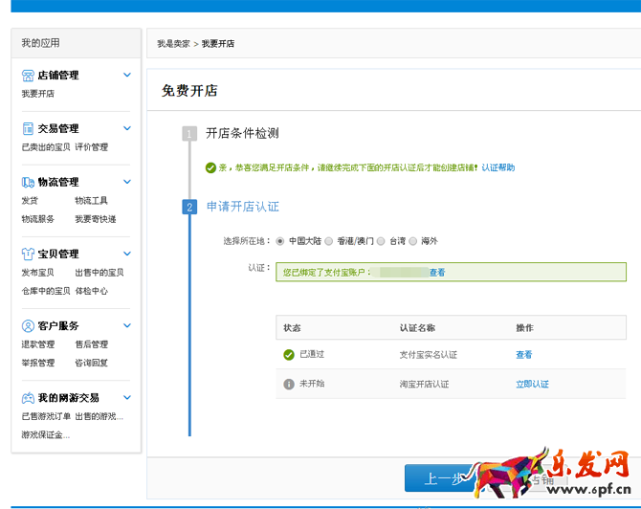641x509 pixels.
Task: Click the 开店条件检测 step title
Action: (242, 133)
